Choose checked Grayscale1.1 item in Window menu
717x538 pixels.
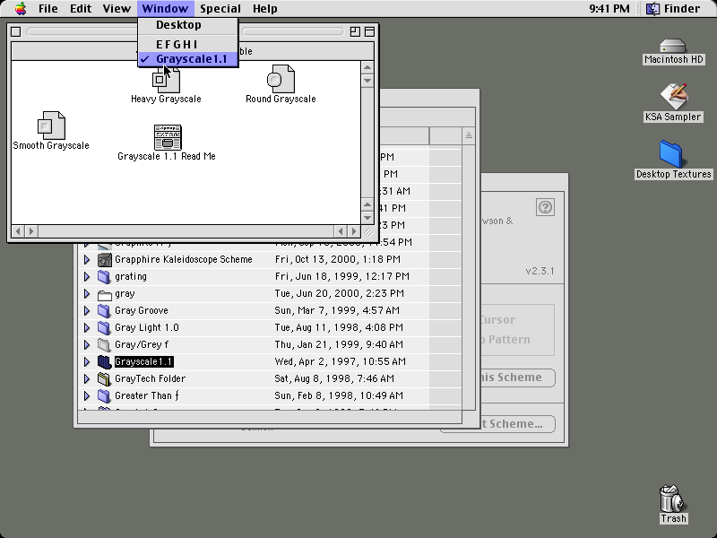pyautogui.click(x=188, y=59)
